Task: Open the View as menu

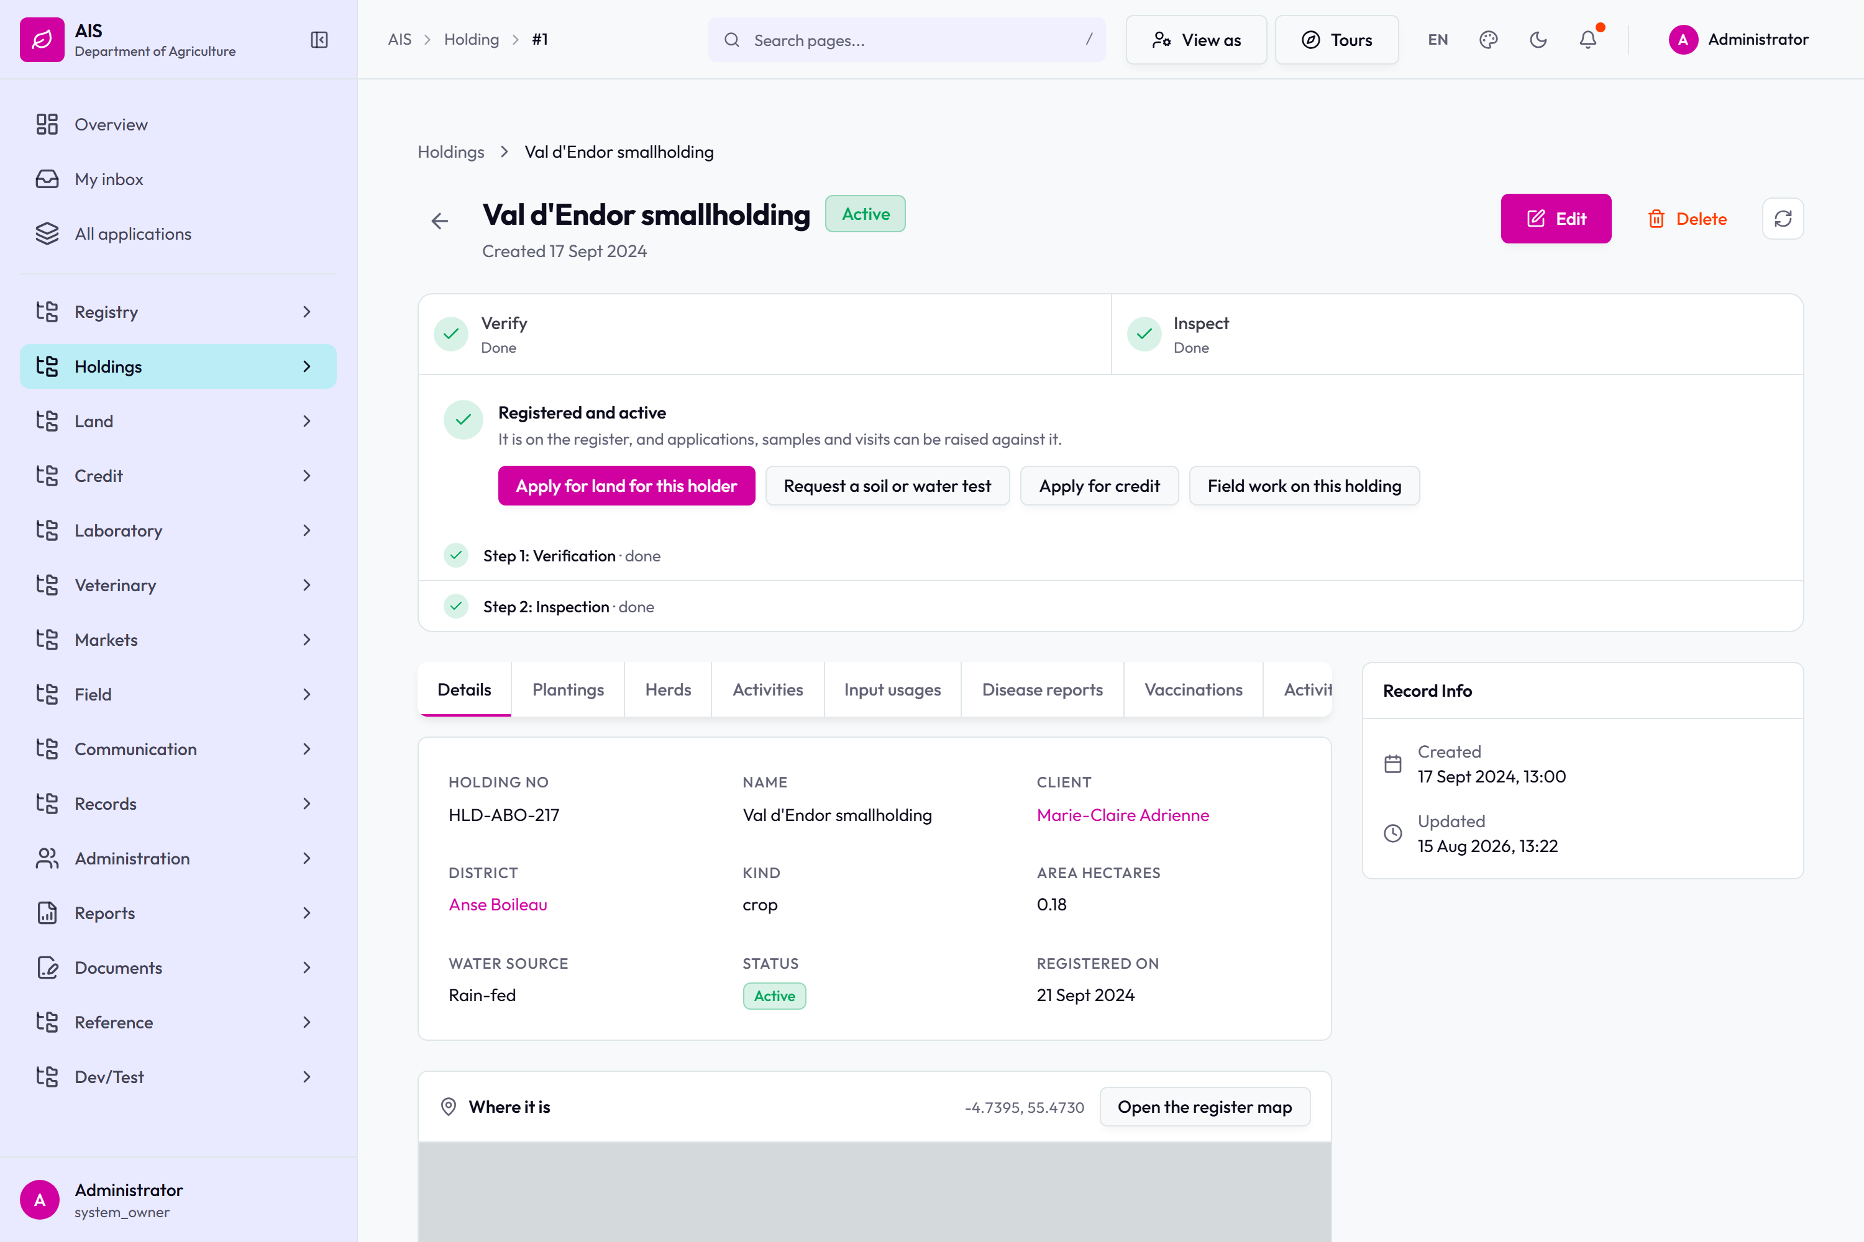Action: [1196, 40]
